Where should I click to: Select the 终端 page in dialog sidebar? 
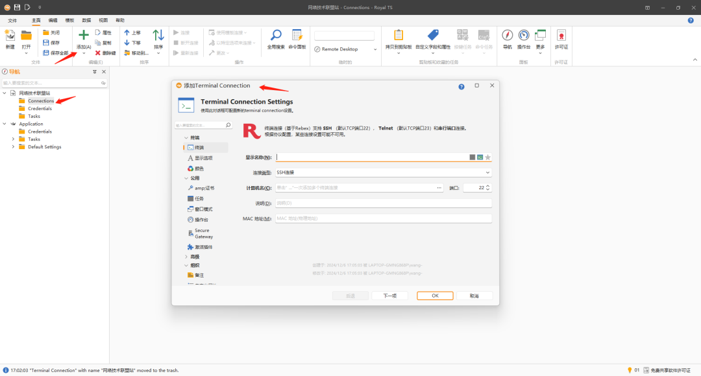[x=206, y=148]
